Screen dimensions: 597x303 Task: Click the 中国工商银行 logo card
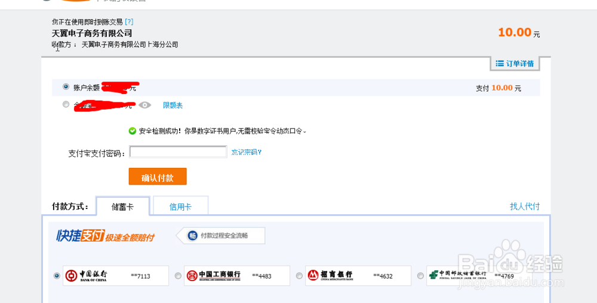point(237,276)
